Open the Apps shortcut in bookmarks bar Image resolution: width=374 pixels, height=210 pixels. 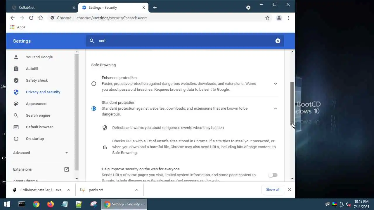pyautogui.click(x=18, y=27)
